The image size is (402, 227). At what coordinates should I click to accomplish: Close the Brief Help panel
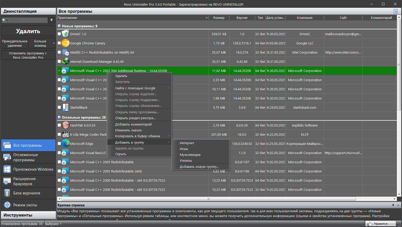tap(398, 205)
